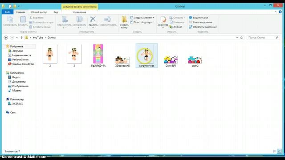Switch to the Общий доступ tab
The width and height of the screenshot is (285, 160).
coord(39,12)
